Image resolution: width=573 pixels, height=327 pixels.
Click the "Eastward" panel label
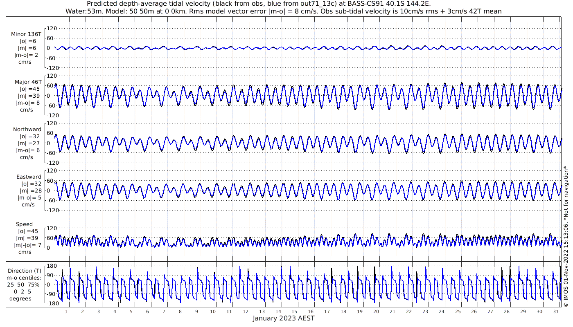[x=29, y=177]
